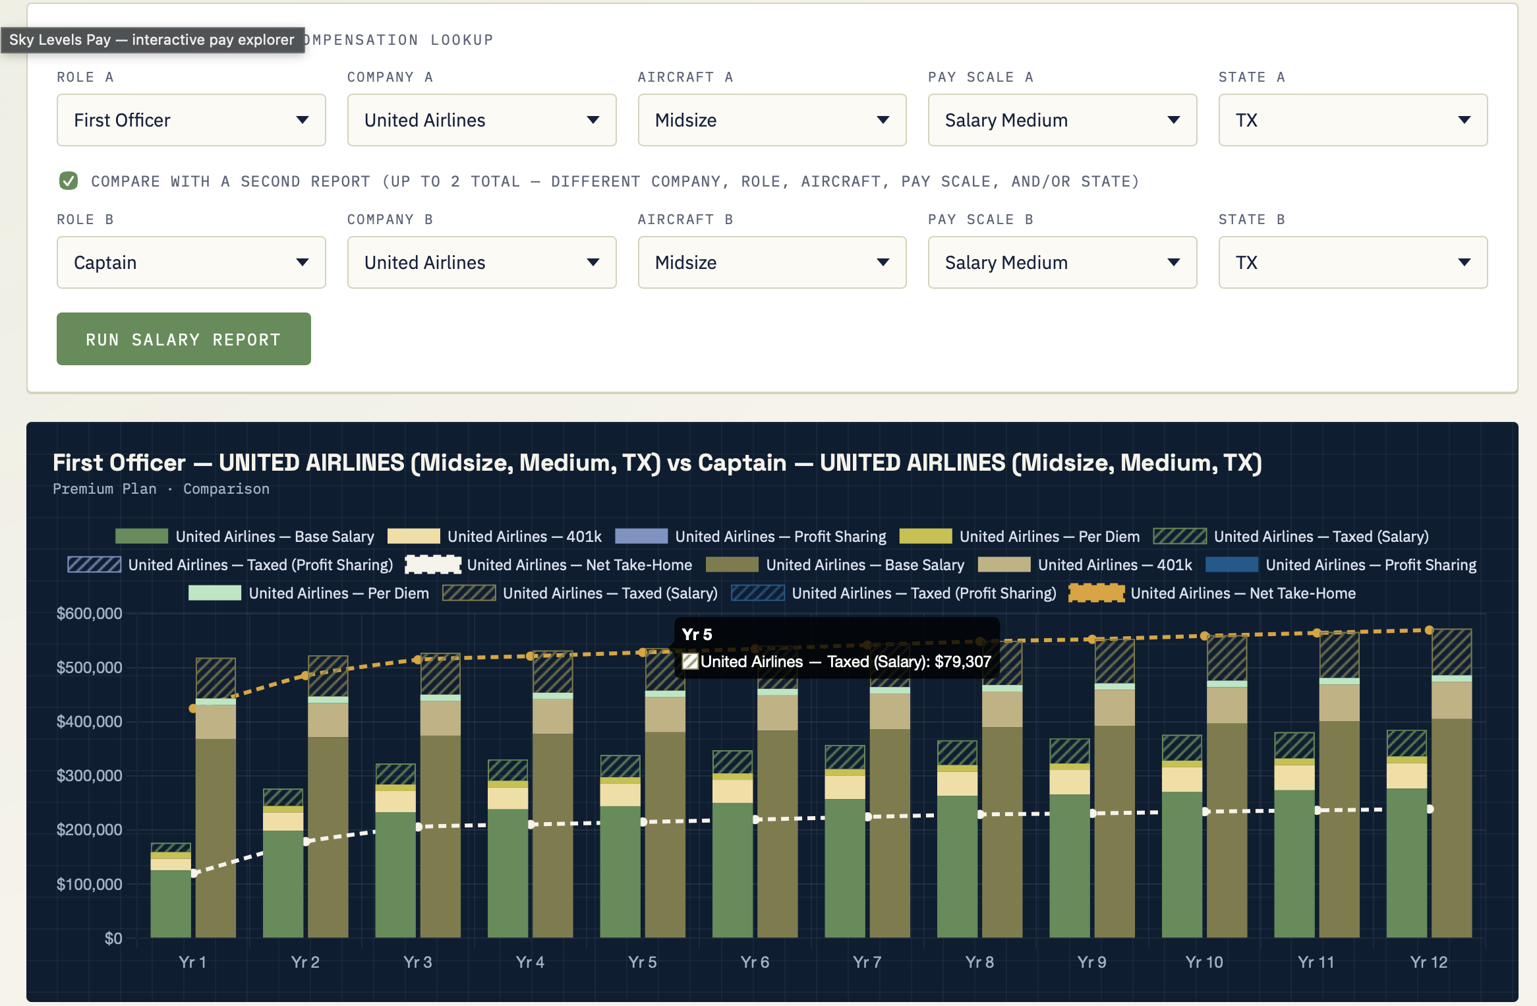Click the orange Net Take-Home point at Yr 1
Screen dimensions: 1537x1006
pyautogui.click(x=193, y=708)
